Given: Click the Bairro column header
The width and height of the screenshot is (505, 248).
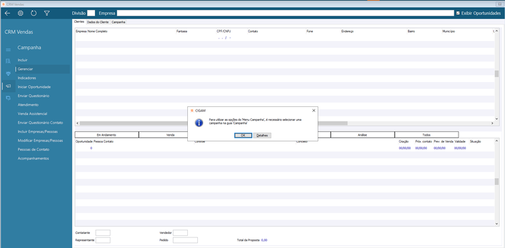Looking at the screenshot, I should (411, 32).
